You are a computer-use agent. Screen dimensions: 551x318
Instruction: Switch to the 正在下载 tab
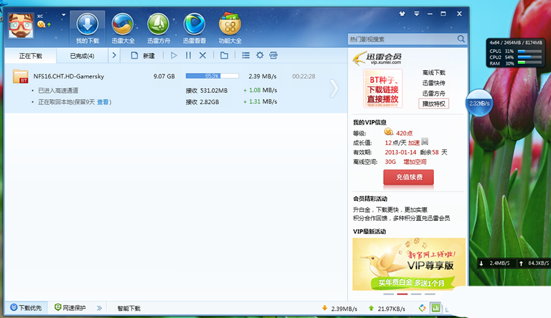tap(30, 56)
